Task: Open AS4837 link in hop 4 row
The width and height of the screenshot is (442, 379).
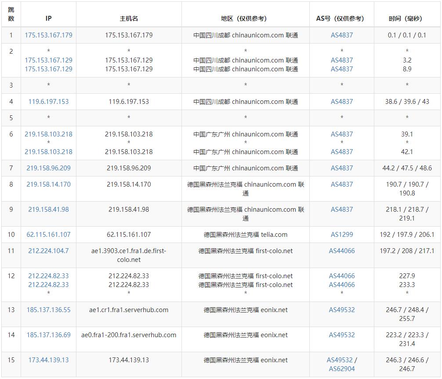Action: coord(342,102)
